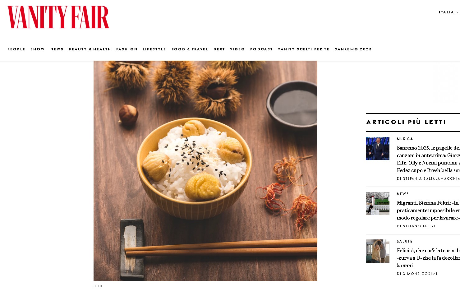Open the chestnut rice bowl image
The height and width of the screenshot is (301, 460).
click(205, 171)
